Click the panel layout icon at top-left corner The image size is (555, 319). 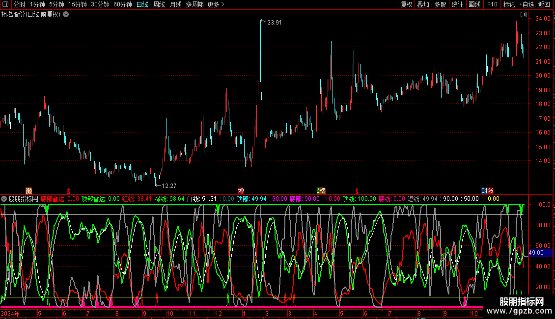pos(5,4)
